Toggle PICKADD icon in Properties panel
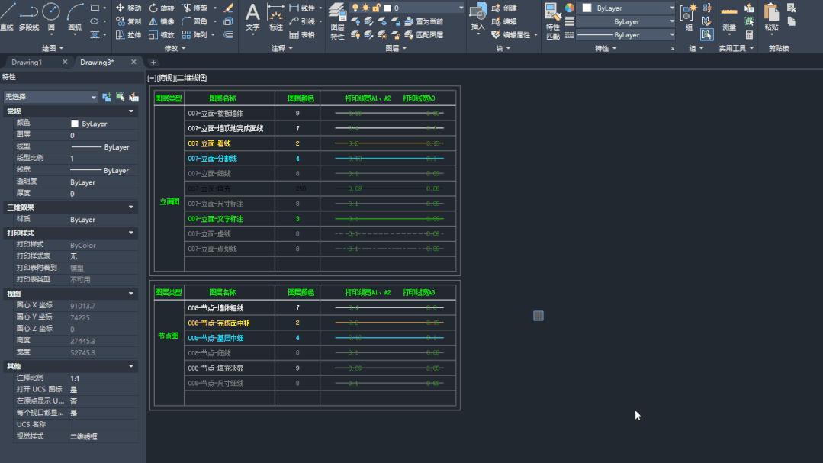This screenshot has height=463, width=823. tap(107, 97)
